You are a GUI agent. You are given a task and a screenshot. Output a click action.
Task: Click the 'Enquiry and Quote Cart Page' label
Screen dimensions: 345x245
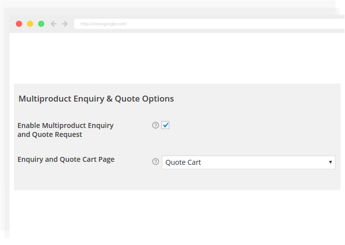tap(66, 159)
